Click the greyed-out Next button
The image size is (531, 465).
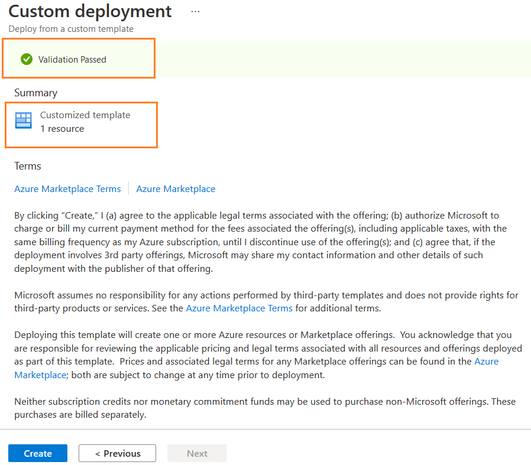tap(197, 453)
